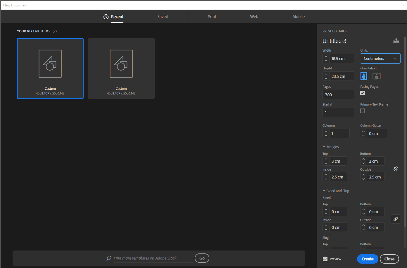Open the Saved tab
This screenshot has height=268, width=407.
point(163,17)
